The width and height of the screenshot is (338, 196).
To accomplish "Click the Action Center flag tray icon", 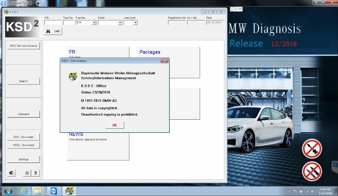I will point(295,192).
